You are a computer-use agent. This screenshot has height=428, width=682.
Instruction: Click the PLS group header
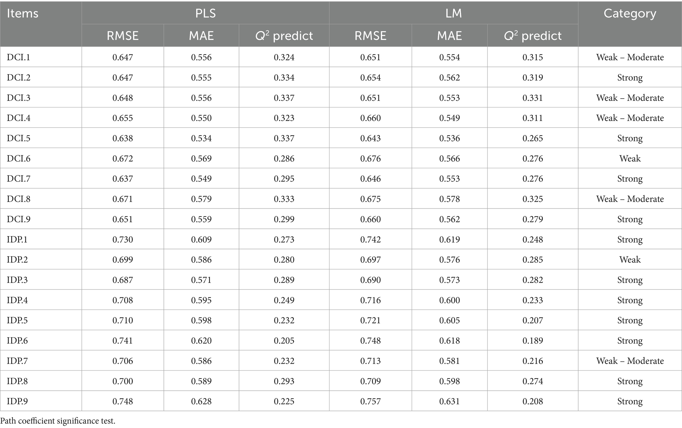coord(205,14)
